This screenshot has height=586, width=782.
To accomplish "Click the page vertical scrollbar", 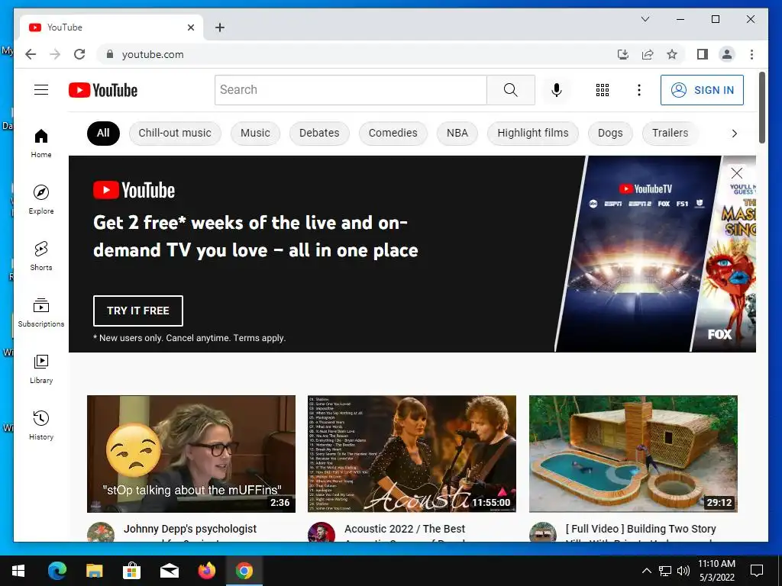I will coord(762,107).
